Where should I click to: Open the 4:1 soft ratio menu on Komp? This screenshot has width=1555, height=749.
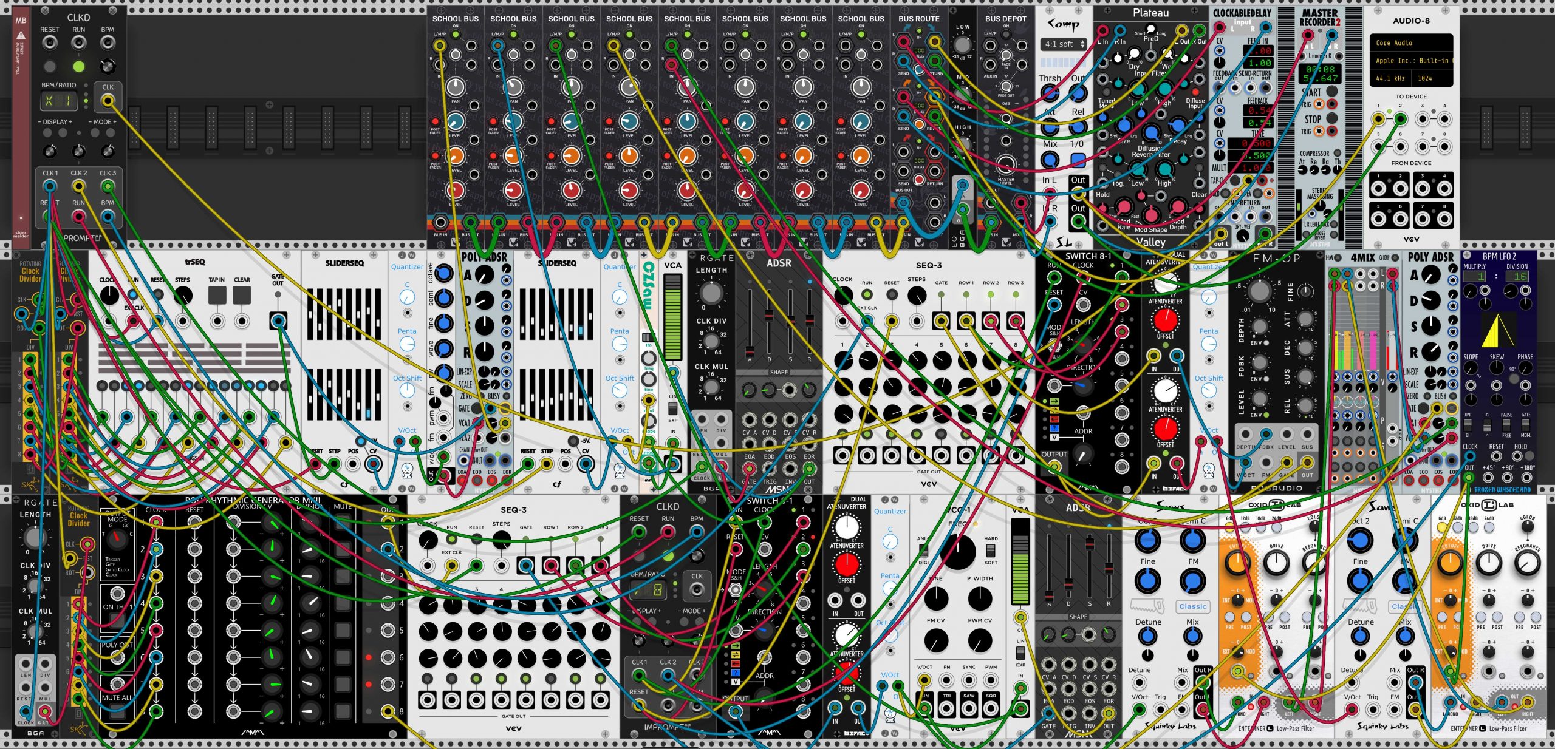pos(1064,44)
